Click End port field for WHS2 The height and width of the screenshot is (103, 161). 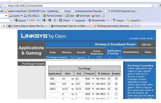tap(79, 84)
